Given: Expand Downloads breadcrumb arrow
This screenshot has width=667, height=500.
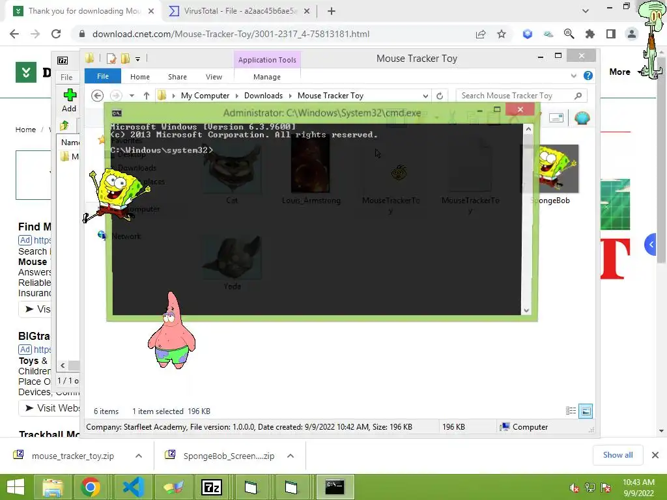Looking at the screenshot, I should coord(290,96).
